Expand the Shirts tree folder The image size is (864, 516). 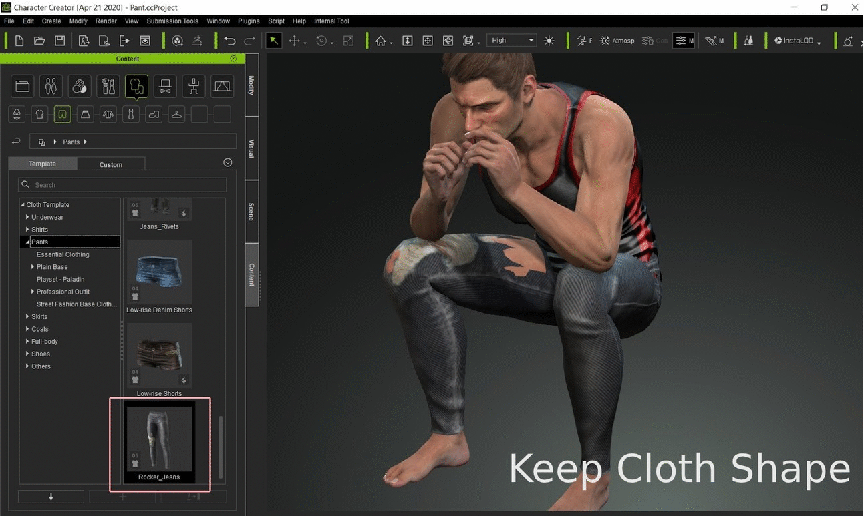[x=27, y=230]
